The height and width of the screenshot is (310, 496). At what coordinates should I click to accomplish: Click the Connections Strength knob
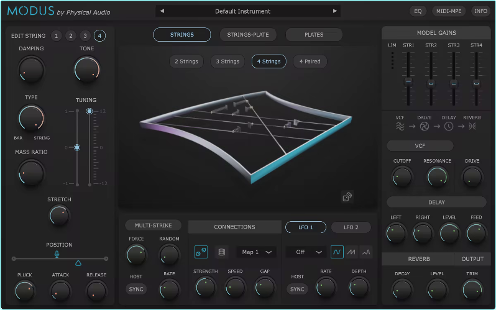(x=205, y=287)
